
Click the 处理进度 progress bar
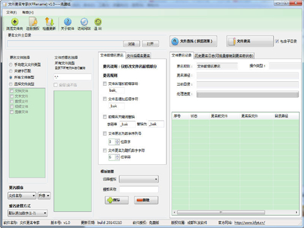(247, 94)
